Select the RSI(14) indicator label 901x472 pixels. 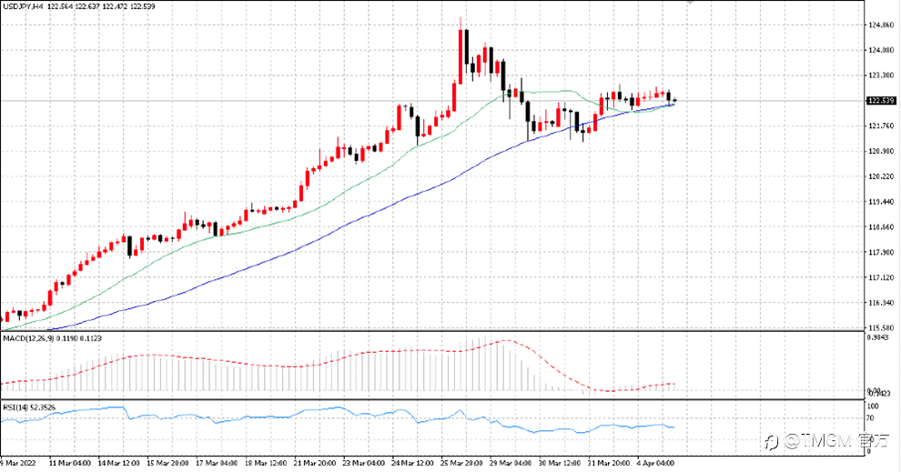tap(15, 407)
